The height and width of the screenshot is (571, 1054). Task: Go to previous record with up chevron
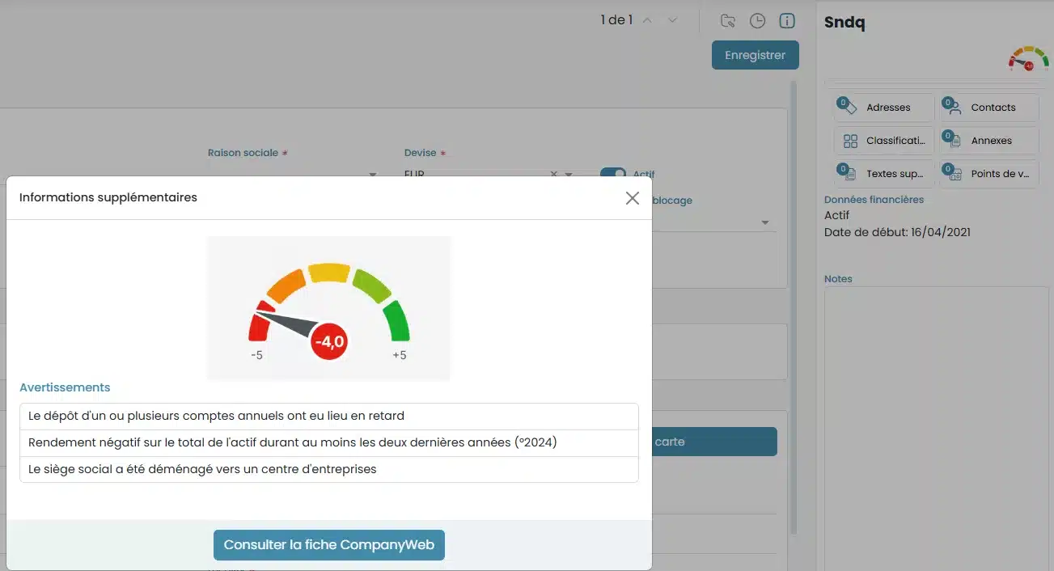click(x=647, y=21)
